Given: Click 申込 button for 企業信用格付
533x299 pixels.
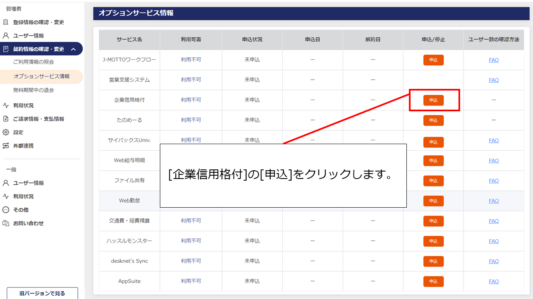Looking at the screenshot, I should [x=433, y=100].
